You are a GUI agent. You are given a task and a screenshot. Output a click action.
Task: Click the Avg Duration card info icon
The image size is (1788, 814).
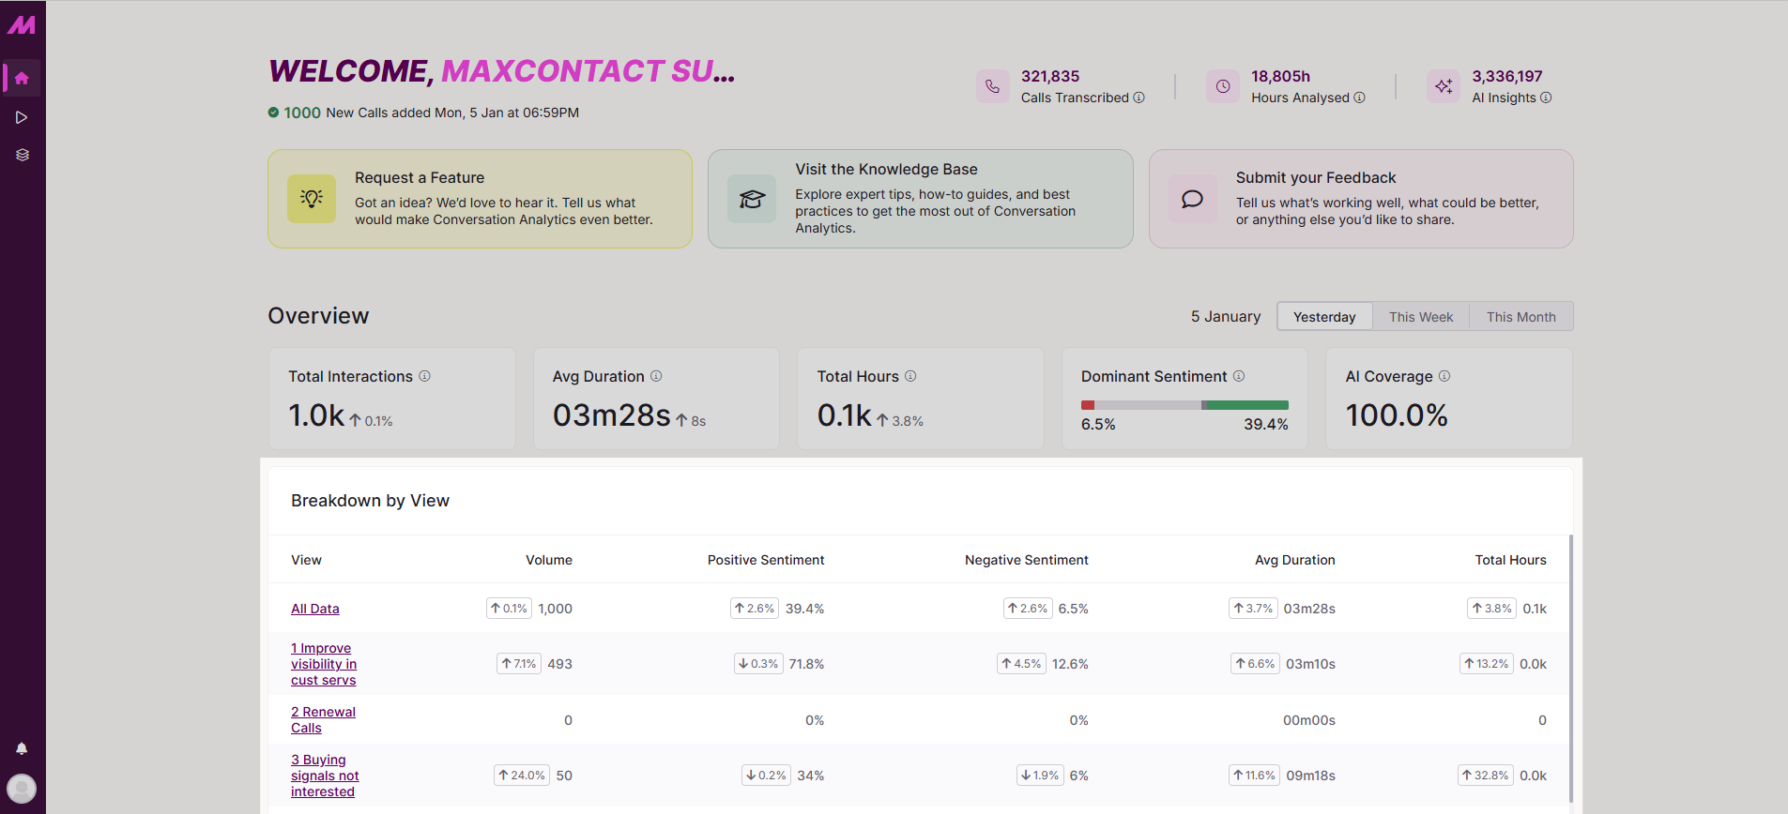click(x=656, y=376)
